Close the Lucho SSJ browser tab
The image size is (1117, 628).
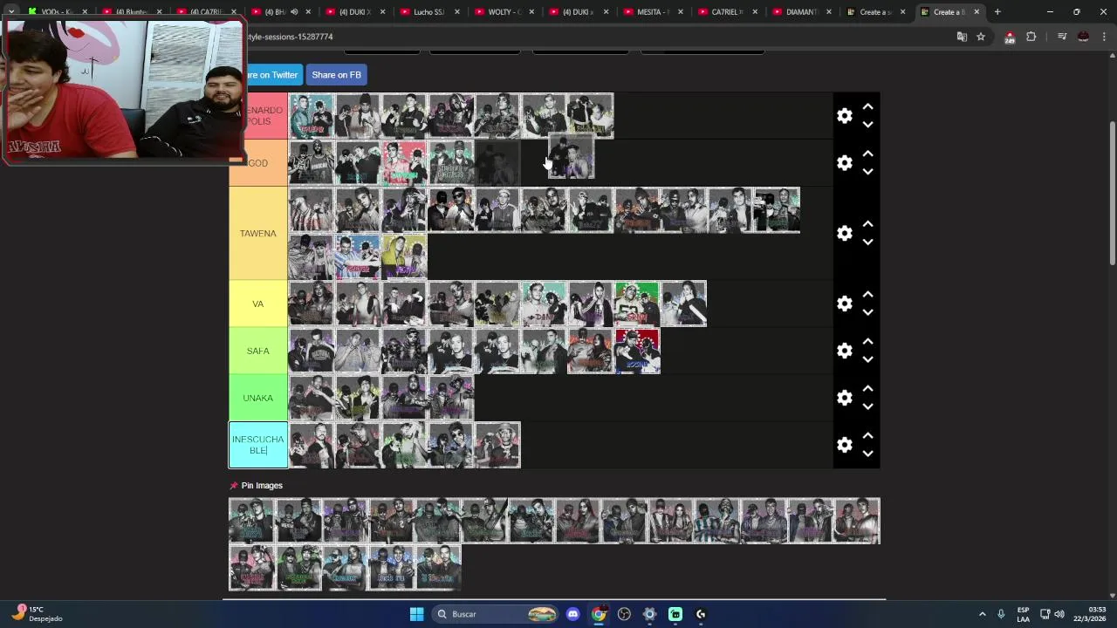(457, 12)
